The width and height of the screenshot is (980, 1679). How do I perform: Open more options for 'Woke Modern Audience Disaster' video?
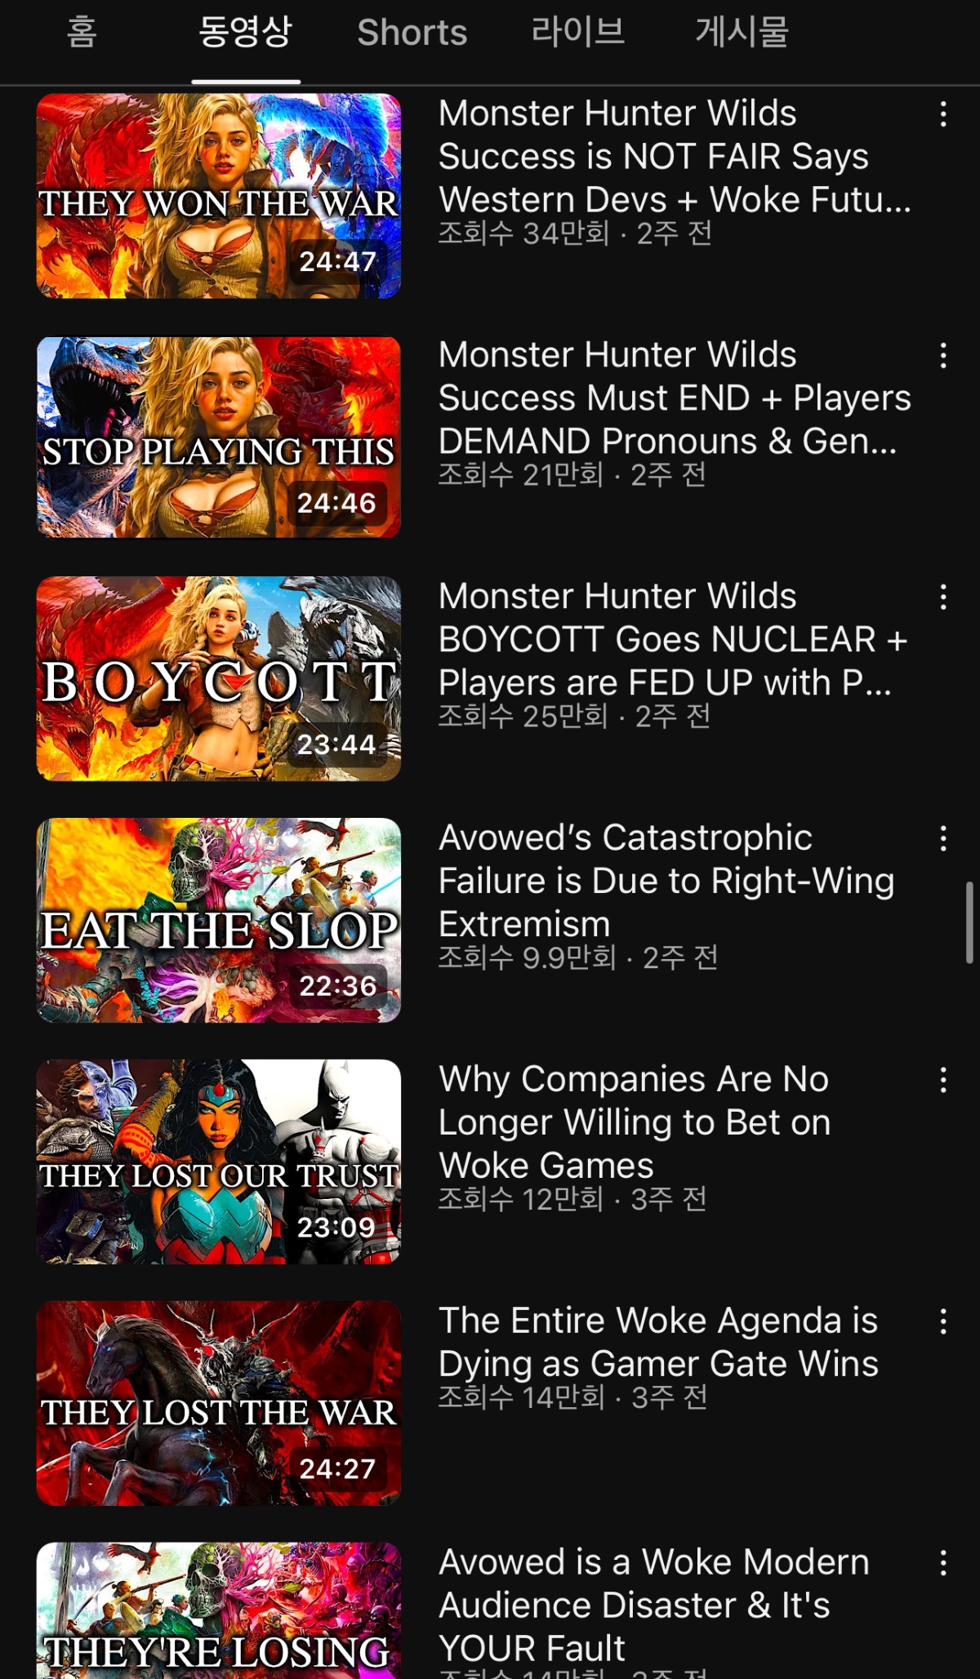pos(943,1563)
